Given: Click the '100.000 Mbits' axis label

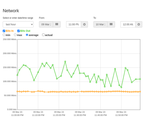Looking at the screenshot, I should click(x=10, y=81).
